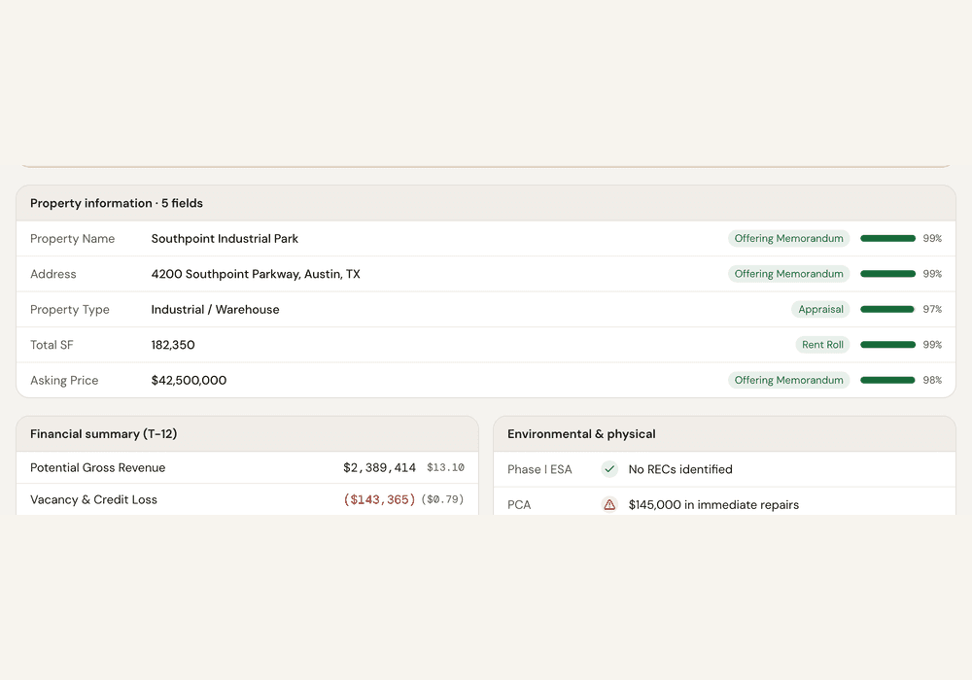Viewport: 972px width, 680px height.
Task: Click the 98% confidence bar for Asking Price
Action: 887,380
